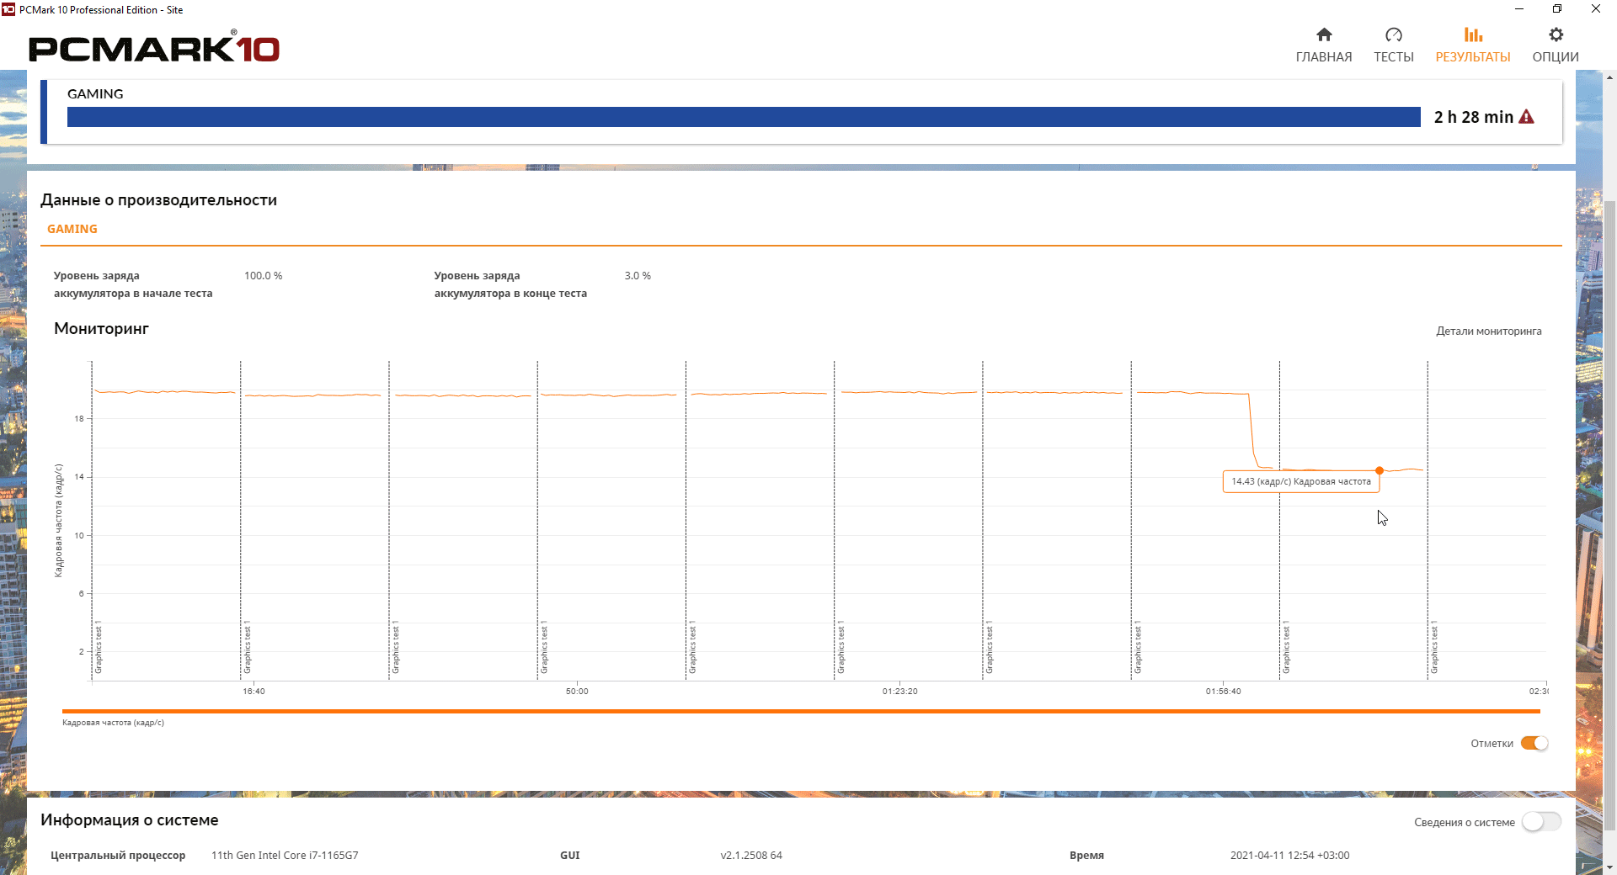1617x875 pixels.
Task: Open the ТЕСТЫ gauge icon
Action: pyautogui.click(x=1394, y=34)
